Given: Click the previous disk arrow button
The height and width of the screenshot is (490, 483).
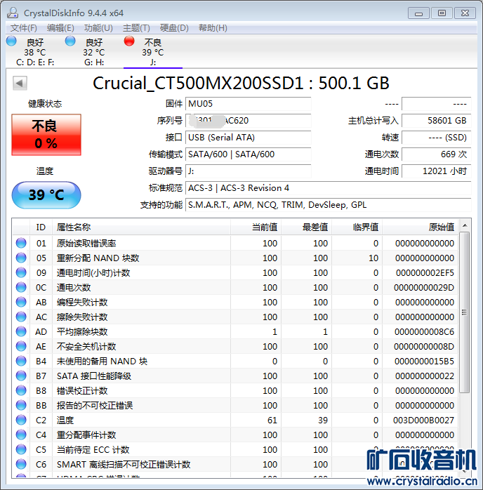Looking at the screenshot, I should coord(20,83).
